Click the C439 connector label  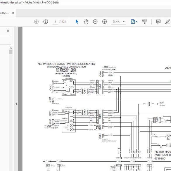(x=100, y=87)
